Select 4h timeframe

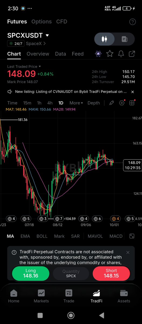(x=50, y=103)
